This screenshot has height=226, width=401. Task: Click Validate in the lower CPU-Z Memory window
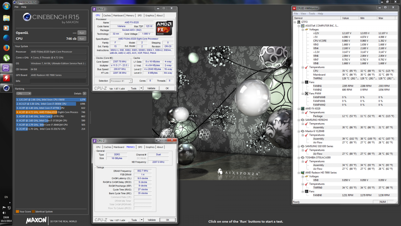151,220
